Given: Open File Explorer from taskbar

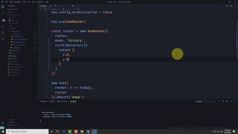Looking at the screenshot, I should (x=82, y=131).
